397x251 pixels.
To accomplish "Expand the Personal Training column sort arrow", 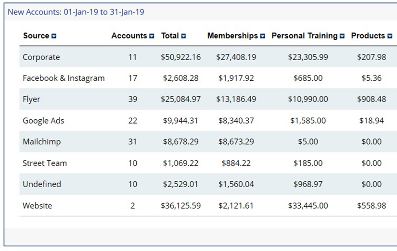I will (x=342, y=36).
